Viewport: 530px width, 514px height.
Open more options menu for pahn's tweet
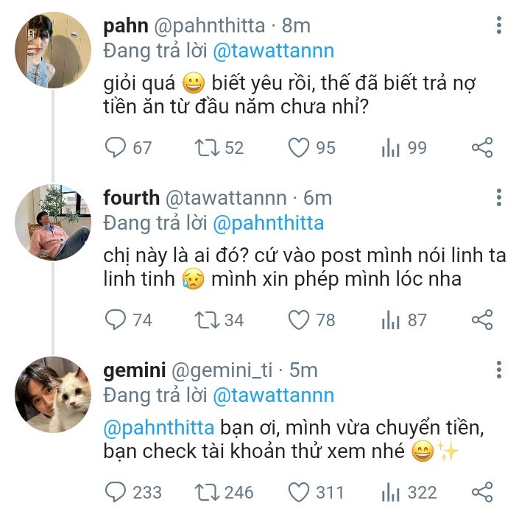[x=499, y=27]
